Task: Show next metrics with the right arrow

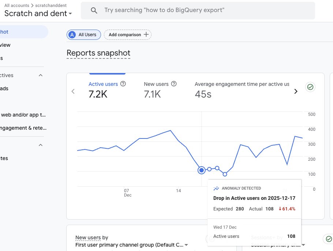Action: click(x=296, y=91)
